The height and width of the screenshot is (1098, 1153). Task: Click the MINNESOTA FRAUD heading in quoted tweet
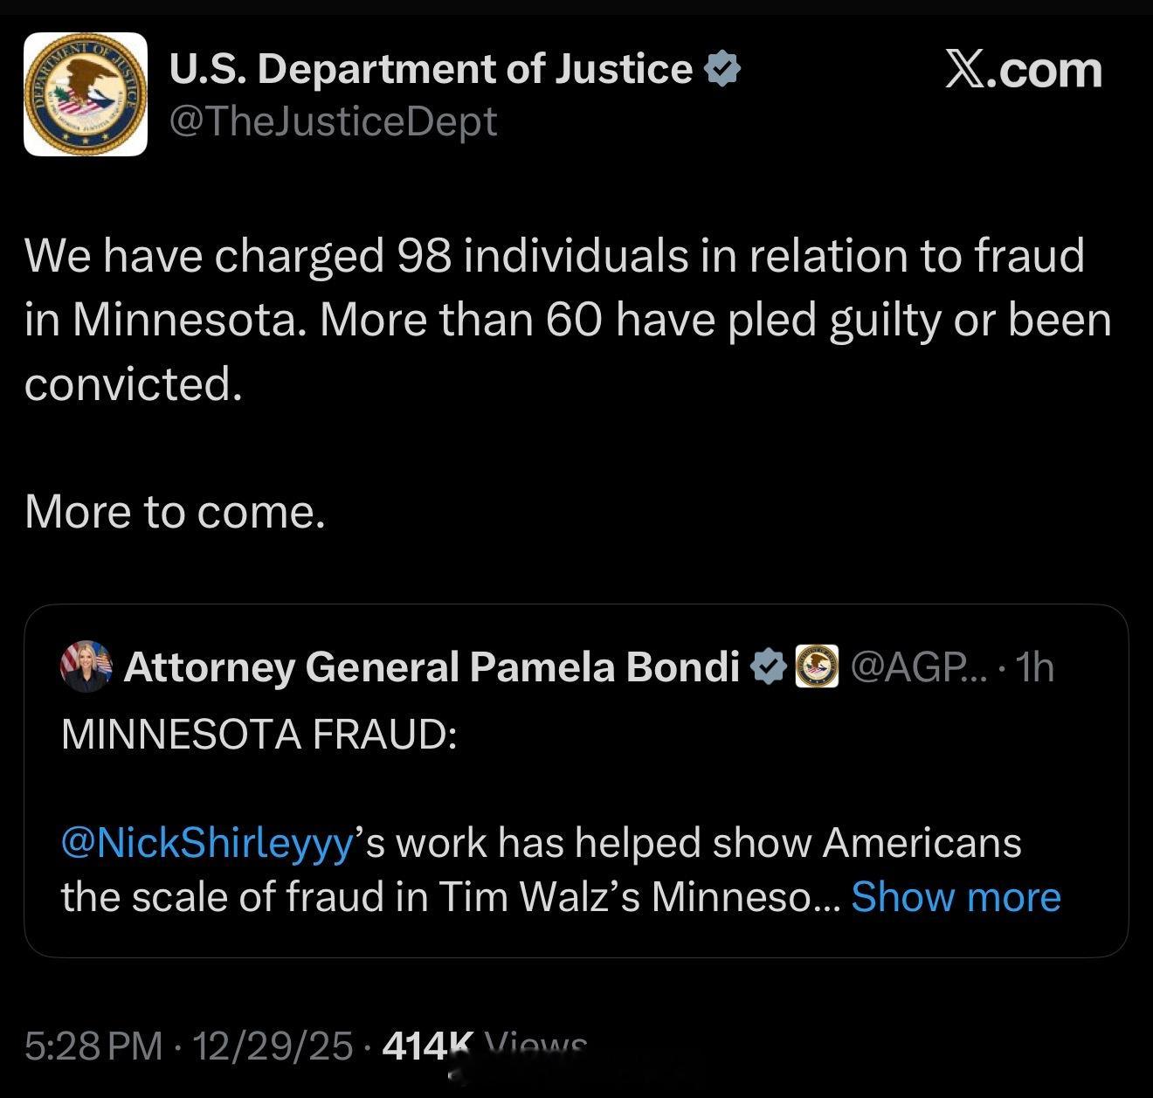coord(259,735)
